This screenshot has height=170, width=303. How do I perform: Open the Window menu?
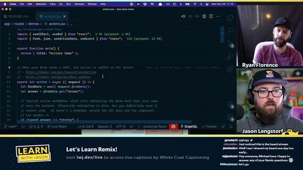(92, 4)
